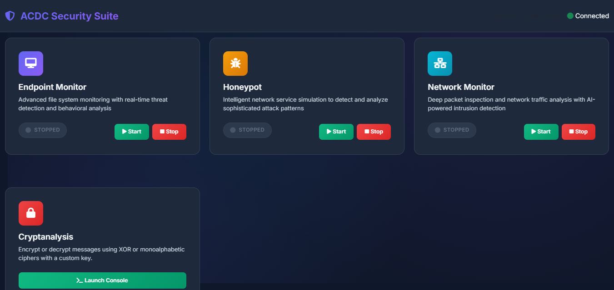Image resolution: width=614 pixels, height=290 pixels.
Task: Click the Endpoint Monitor desktop screen icon
Action: [30, 63]
